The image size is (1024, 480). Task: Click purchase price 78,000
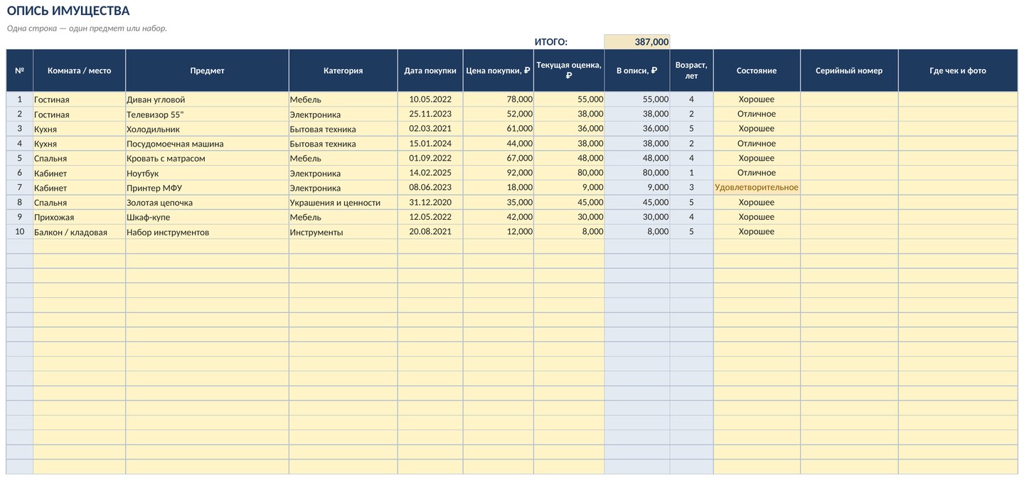(x=498, y=100)
